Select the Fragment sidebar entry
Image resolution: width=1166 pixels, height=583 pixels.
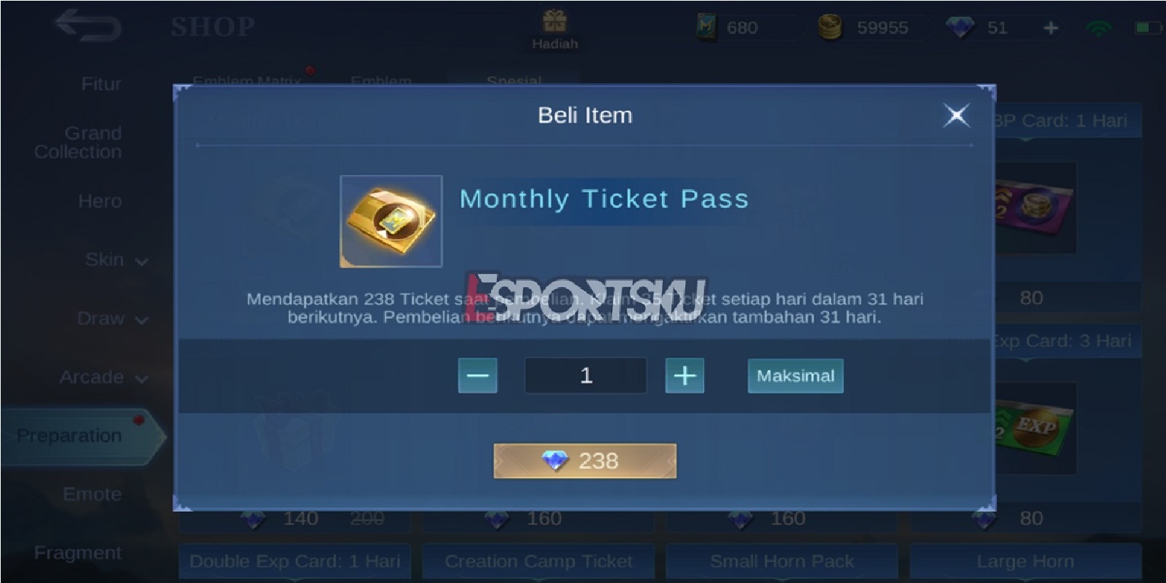pyautogui.click(x=78, y=553)
